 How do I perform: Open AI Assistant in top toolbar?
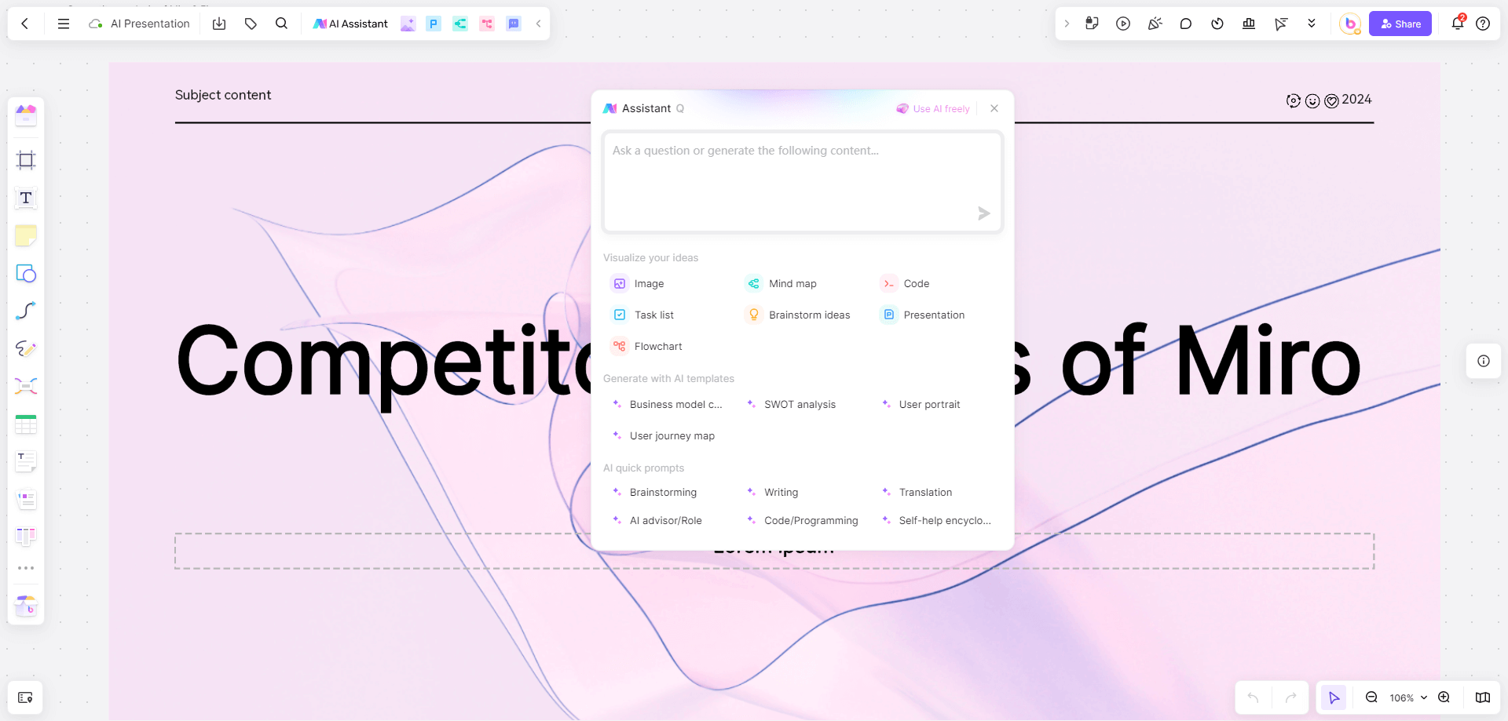(350, 24)
